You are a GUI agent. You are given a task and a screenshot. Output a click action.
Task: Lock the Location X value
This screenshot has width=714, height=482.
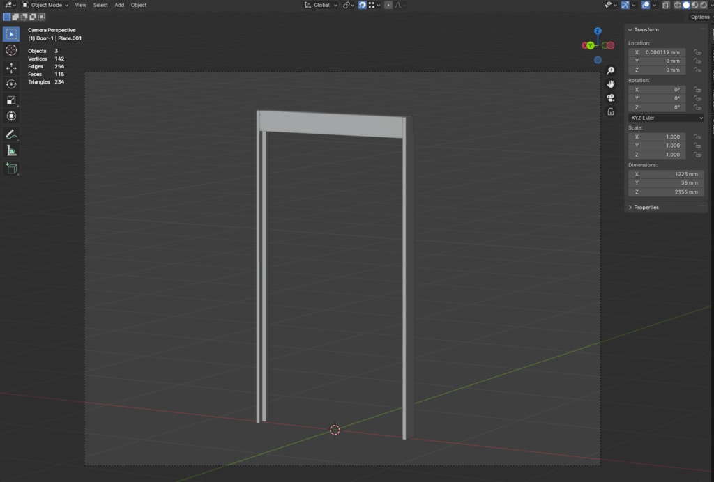(697, 52)
